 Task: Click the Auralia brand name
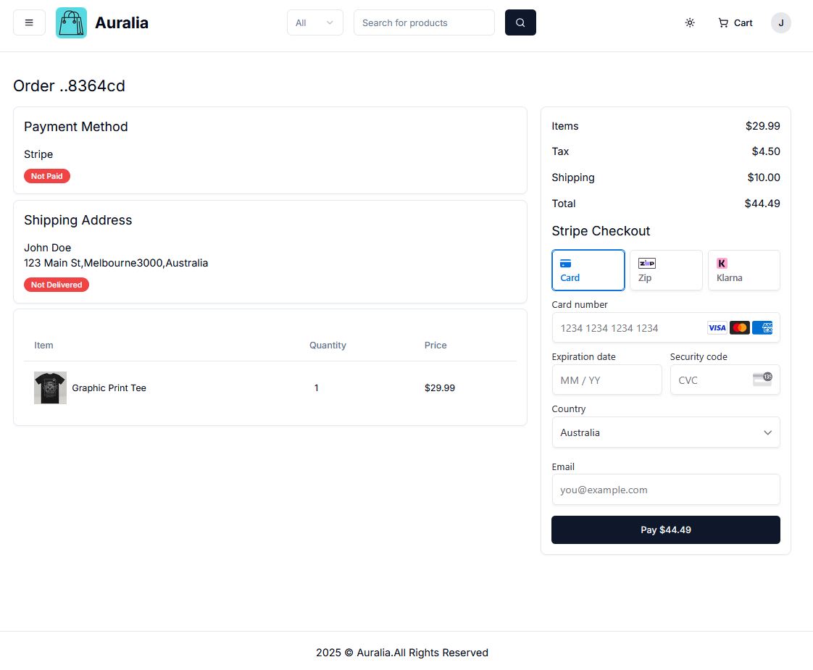[121, 22]
